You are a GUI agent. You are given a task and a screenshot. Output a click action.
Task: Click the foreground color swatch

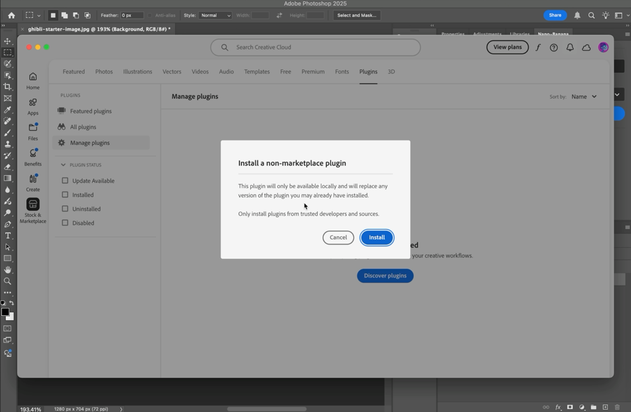[5, 312]
